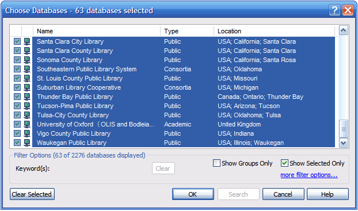
Task: Click the computer icon beside Thunder Bay Public Library
Action: (27, 97)
